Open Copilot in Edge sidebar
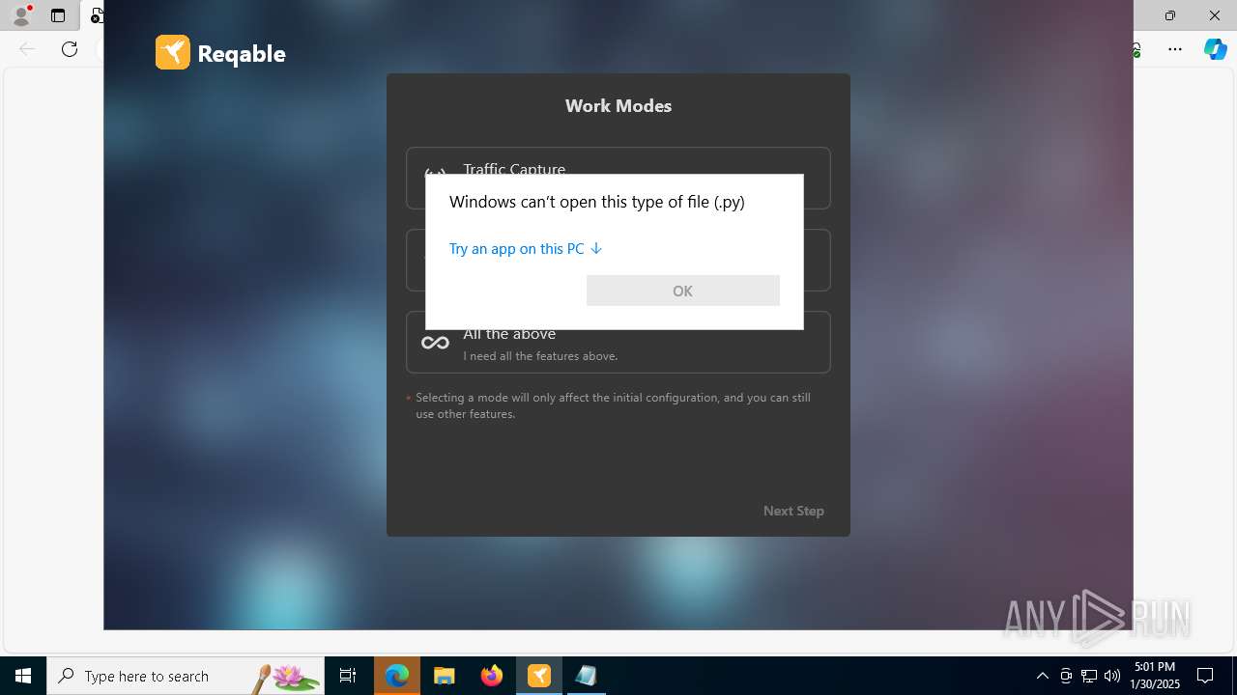 click(x=1215, y=49)
